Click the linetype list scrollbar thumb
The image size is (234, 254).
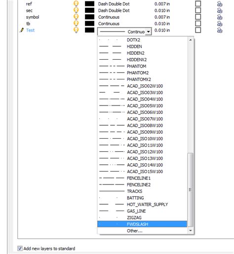191,190
